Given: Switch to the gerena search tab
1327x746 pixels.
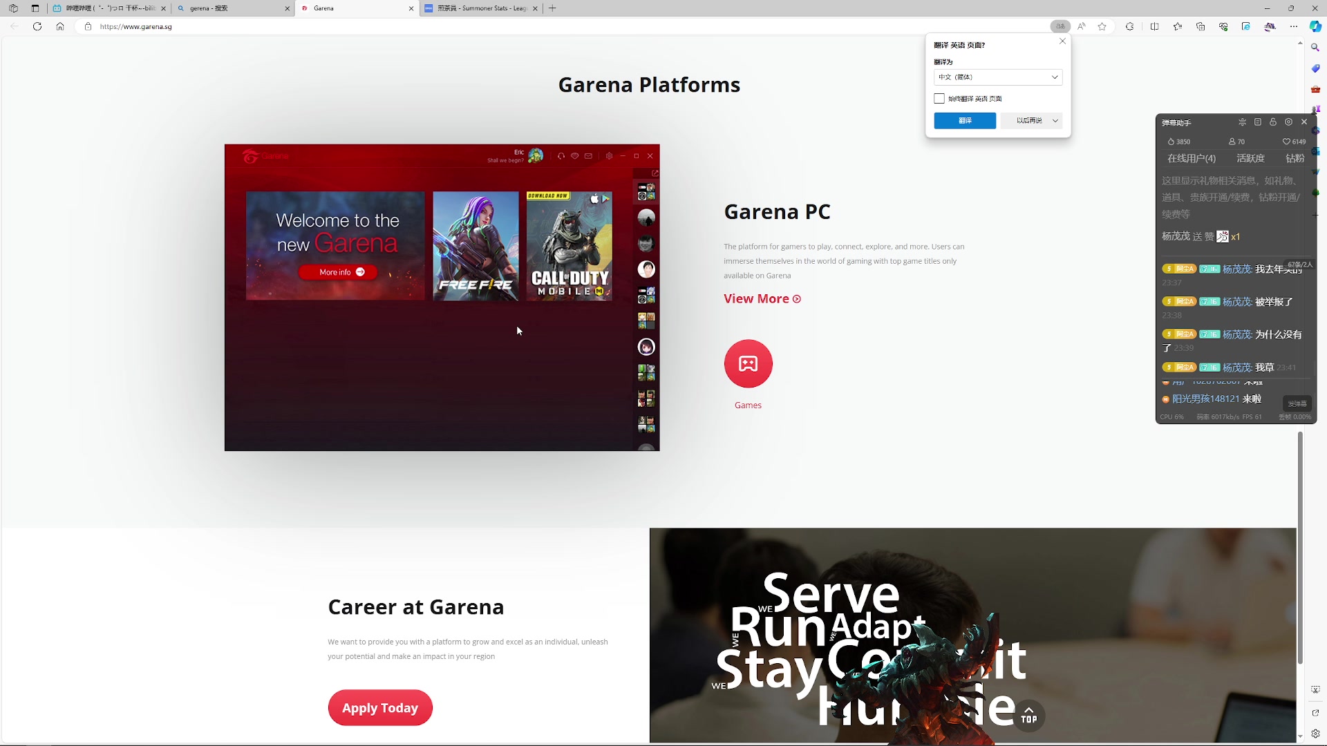Looking at the screenshot, I should pyautogui.click(x=234, y=8).
